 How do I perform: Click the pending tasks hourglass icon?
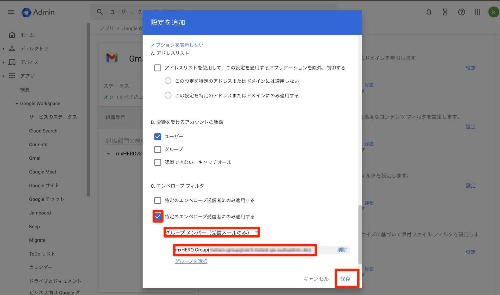pos(445,12)
